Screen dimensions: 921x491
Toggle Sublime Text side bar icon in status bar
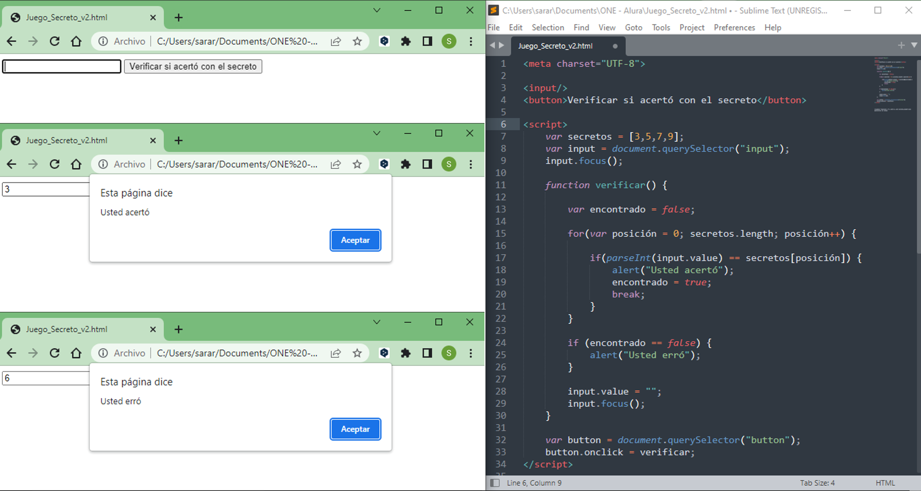tap(495, 483)
